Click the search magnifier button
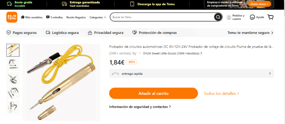 click(218, 17)
